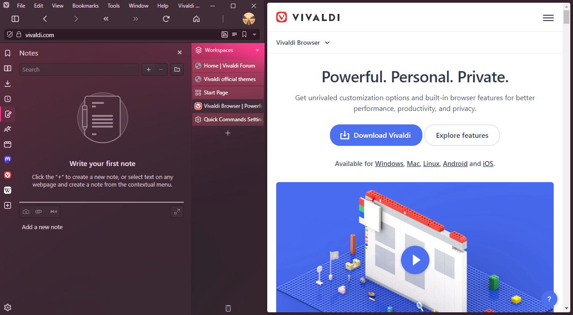Expand the Workspaces dropdown
This screenshot has width=573, height=315.
257,50
